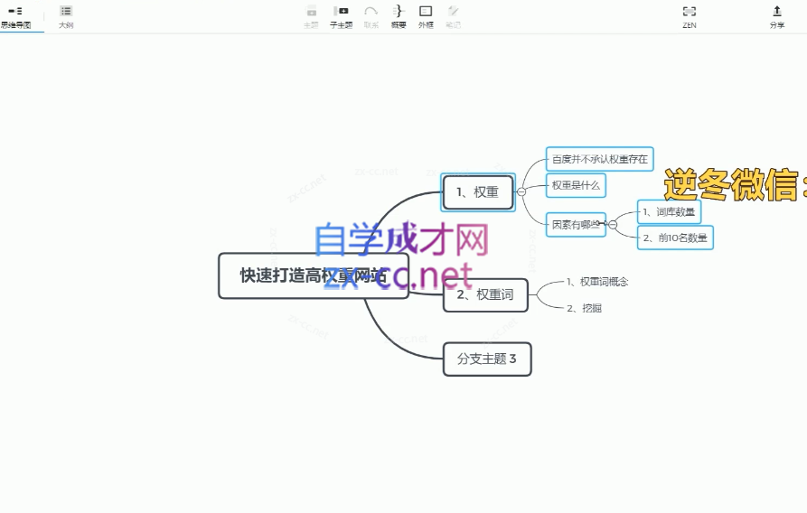Click the 笔记 note icon

point(453,17)
